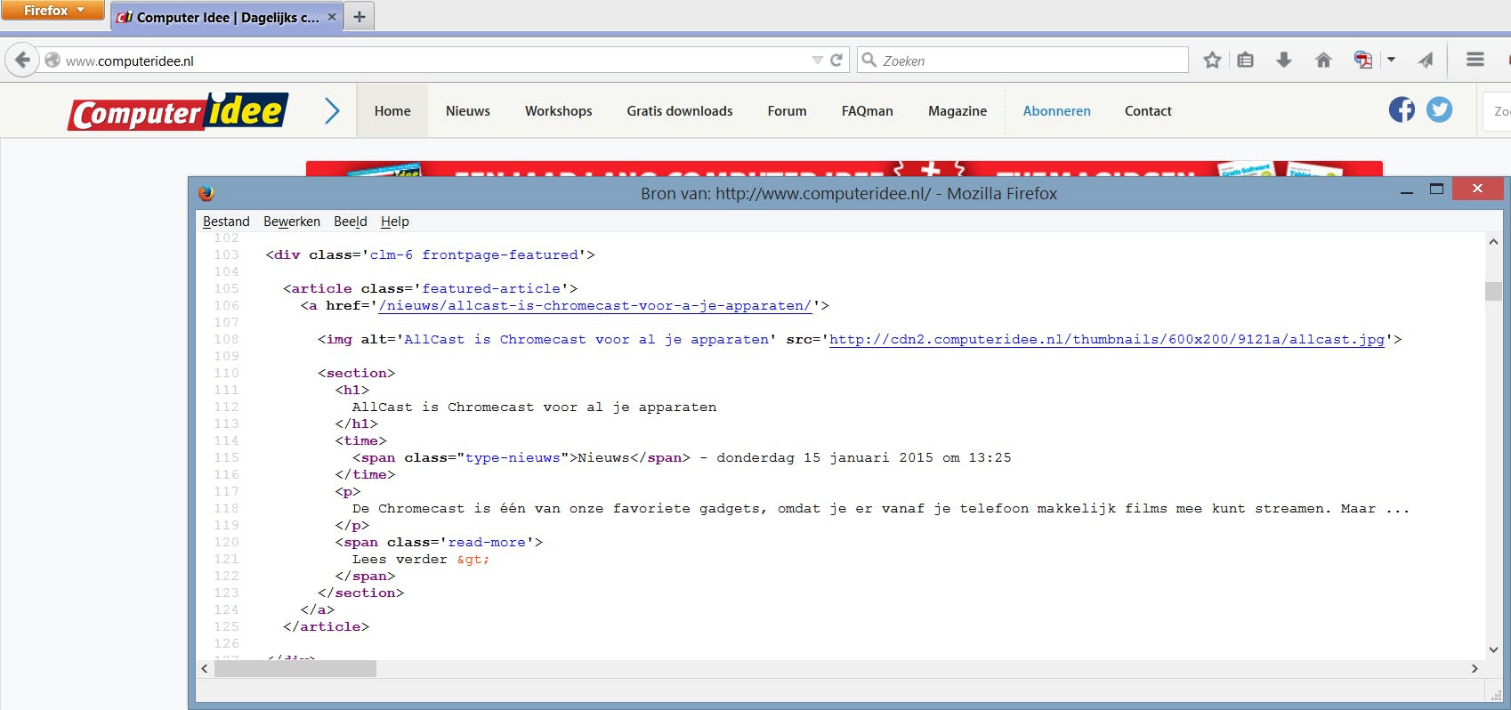1511x710 pixels.
Task: Close the page source window
Action: pyautogui.click(x=1477, y=188)
